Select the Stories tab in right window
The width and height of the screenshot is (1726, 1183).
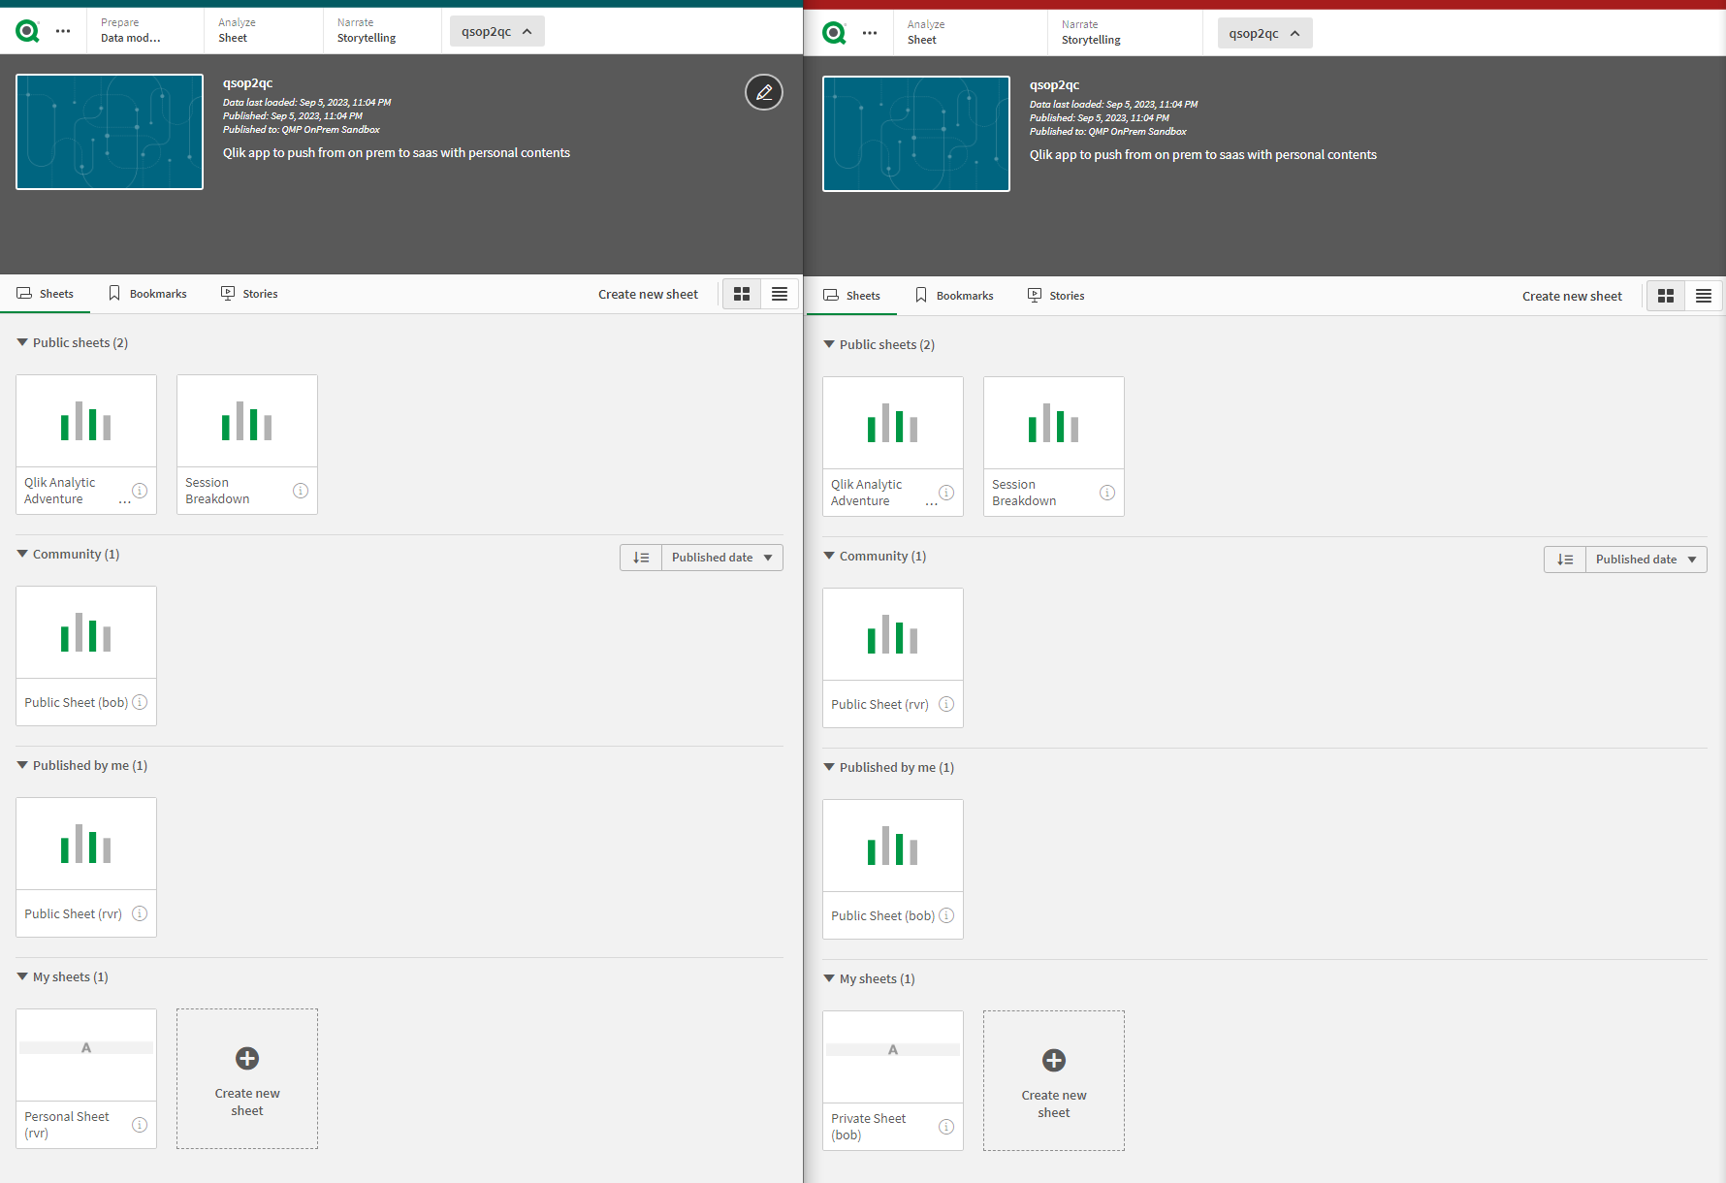coord(1056,296)
